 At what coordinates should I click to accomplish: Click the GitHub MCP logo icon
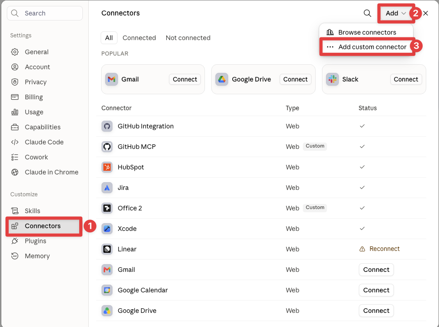(107, 147)
